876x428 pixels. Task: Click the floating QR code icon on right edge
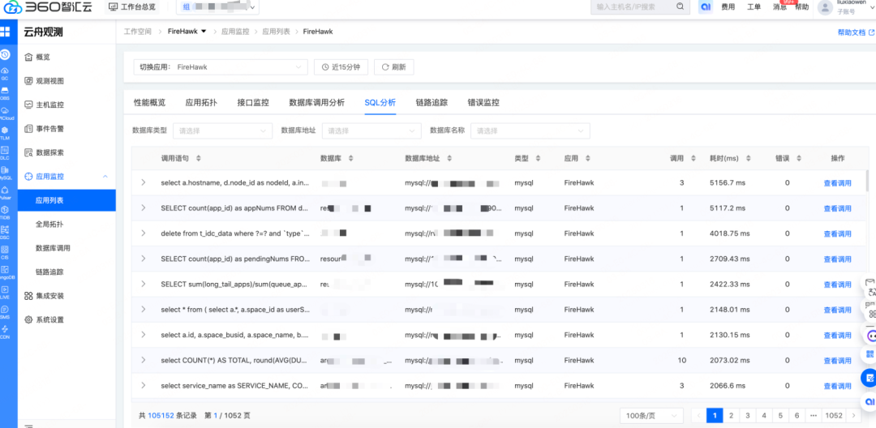pyautogui.click(x=870, y=353)
